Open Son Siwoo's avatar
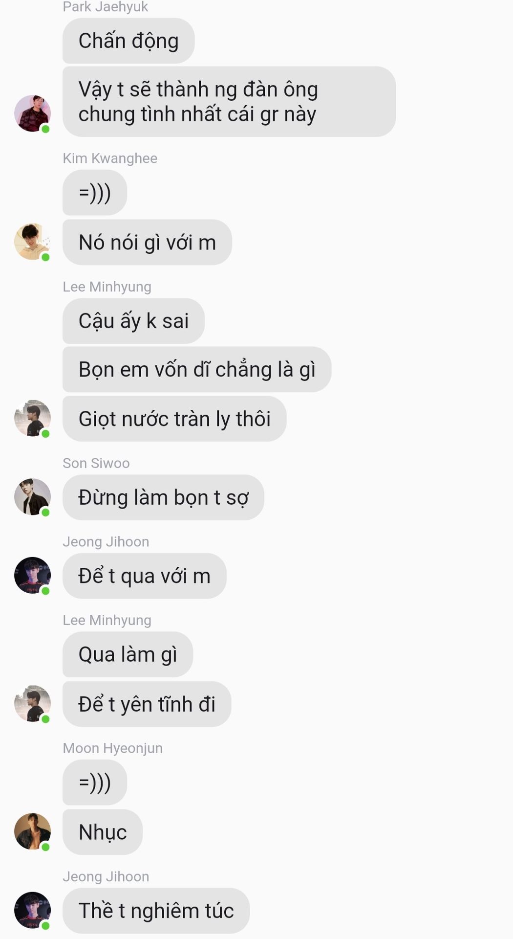The width and height of the screenshot is (513, 939). point(32,497)
